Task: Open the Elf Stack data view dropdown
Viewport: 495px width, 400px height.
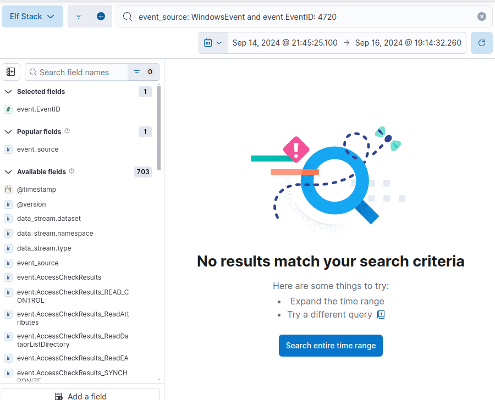Action: tap(32, 16)
